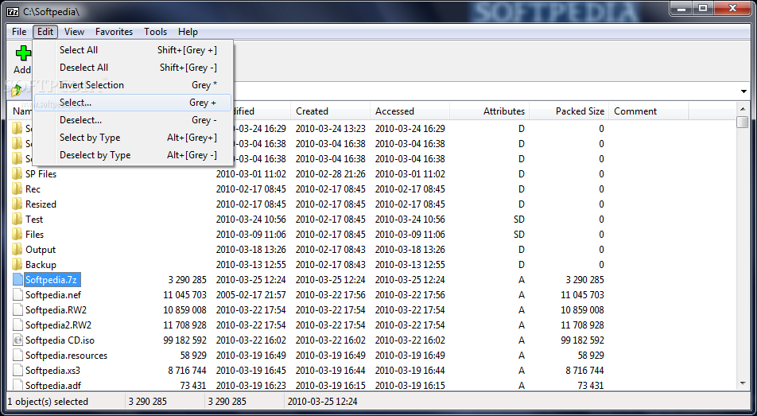This screenshot has width=757, height=416.
Task: Click the Softpedia CD.iso file name
Action: (x=60, y=340)
